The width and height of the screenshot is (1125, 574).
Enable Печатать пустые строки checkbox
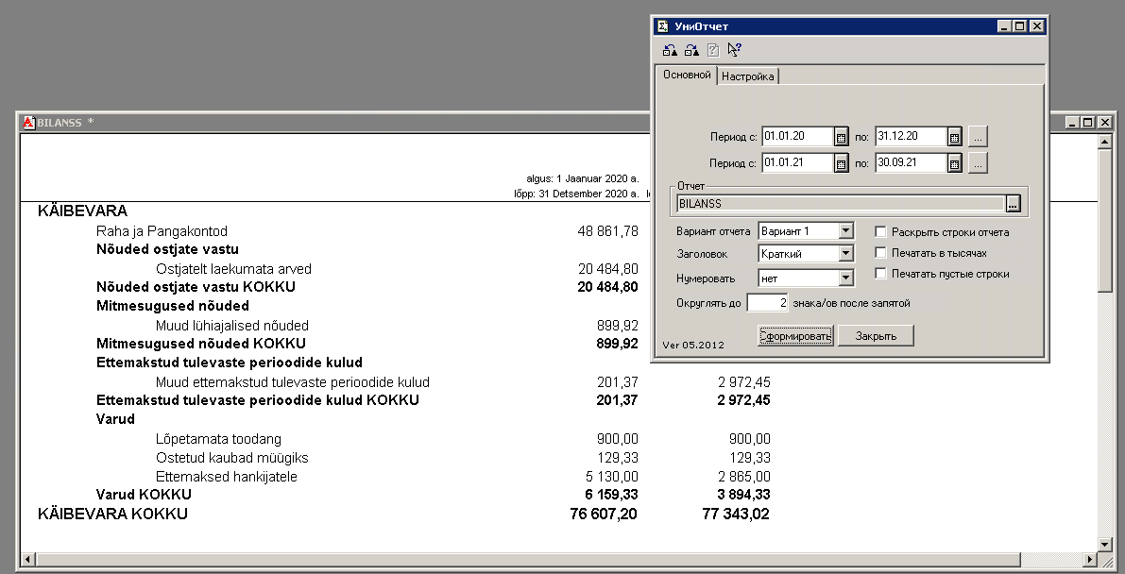881,274
